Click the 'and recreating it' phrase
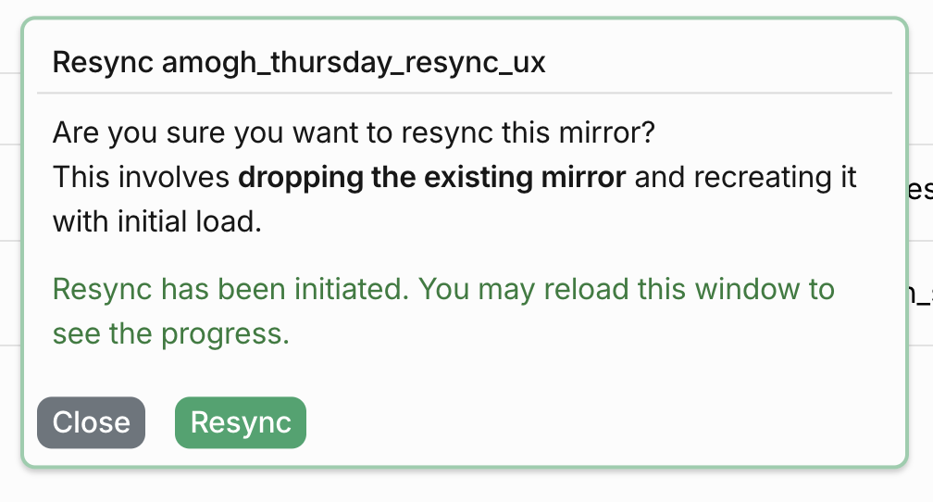 pyautogui.click(x=746, y=178)
